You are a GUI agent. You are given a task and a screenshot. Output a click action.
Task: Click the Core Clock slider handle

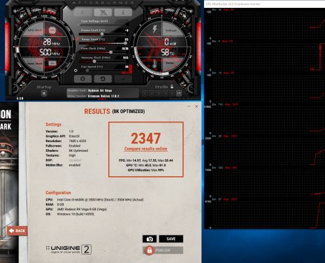click(111, 52)
